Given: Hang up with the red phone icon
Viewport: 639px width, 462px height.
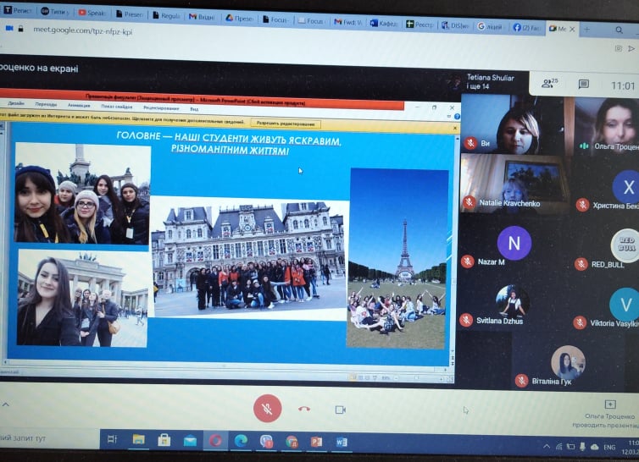Looking at the screenshot, I should point(304,409).
